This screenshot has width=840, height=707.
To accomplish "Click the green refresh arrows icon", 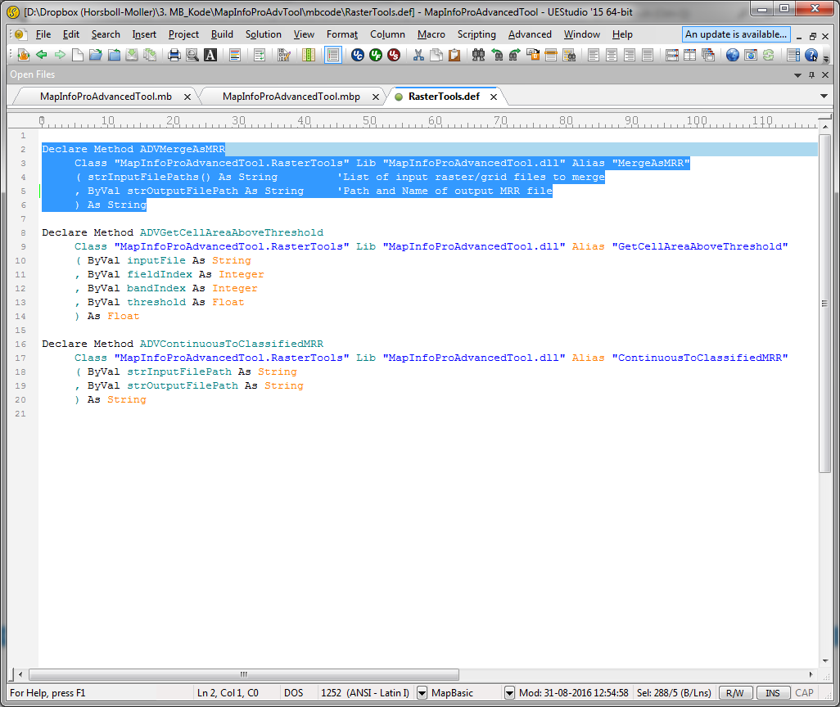I will (769, 55).
